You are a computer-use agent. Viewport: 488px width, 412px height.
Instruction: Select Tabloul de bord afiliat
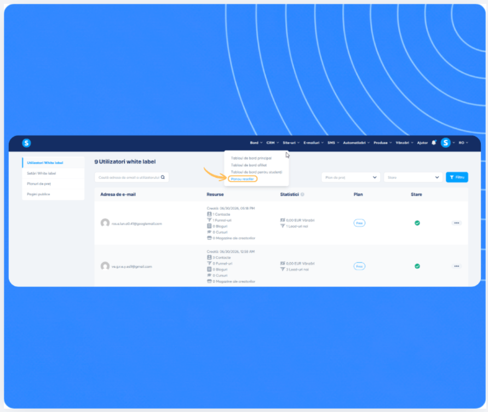[249, 165]
